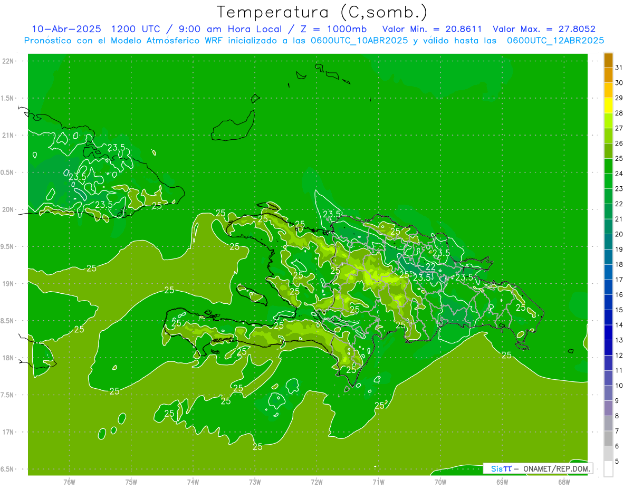The height and width of the screenshot is (489, 633).
Task: Click the dark orange swatch beside legend value 31
Action: [x=608, y=60]
